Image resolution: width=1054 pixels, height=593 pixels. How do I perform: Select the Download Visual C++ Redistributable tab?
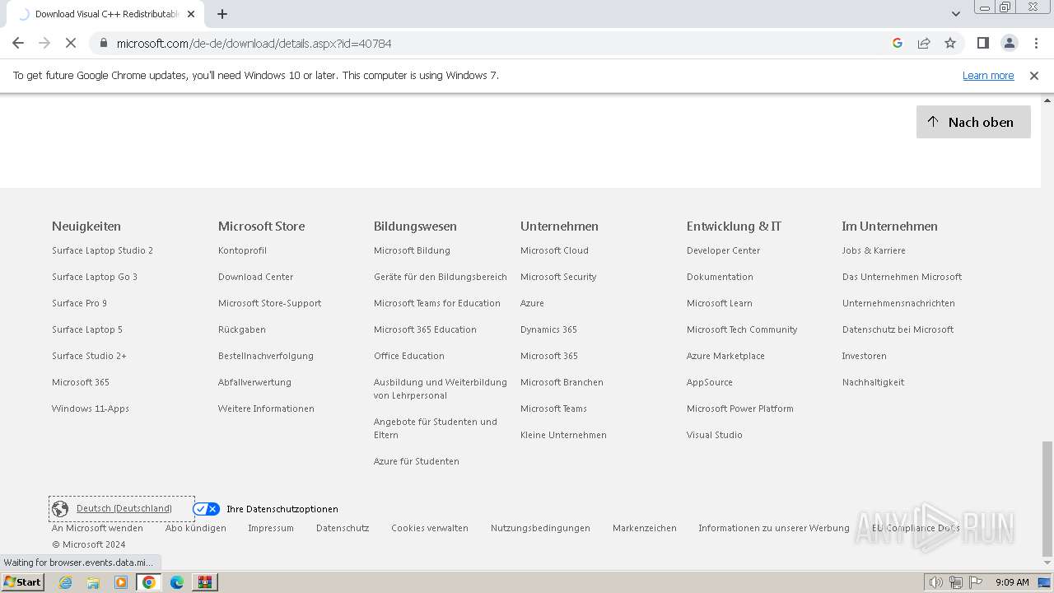(x=107, y=14)
